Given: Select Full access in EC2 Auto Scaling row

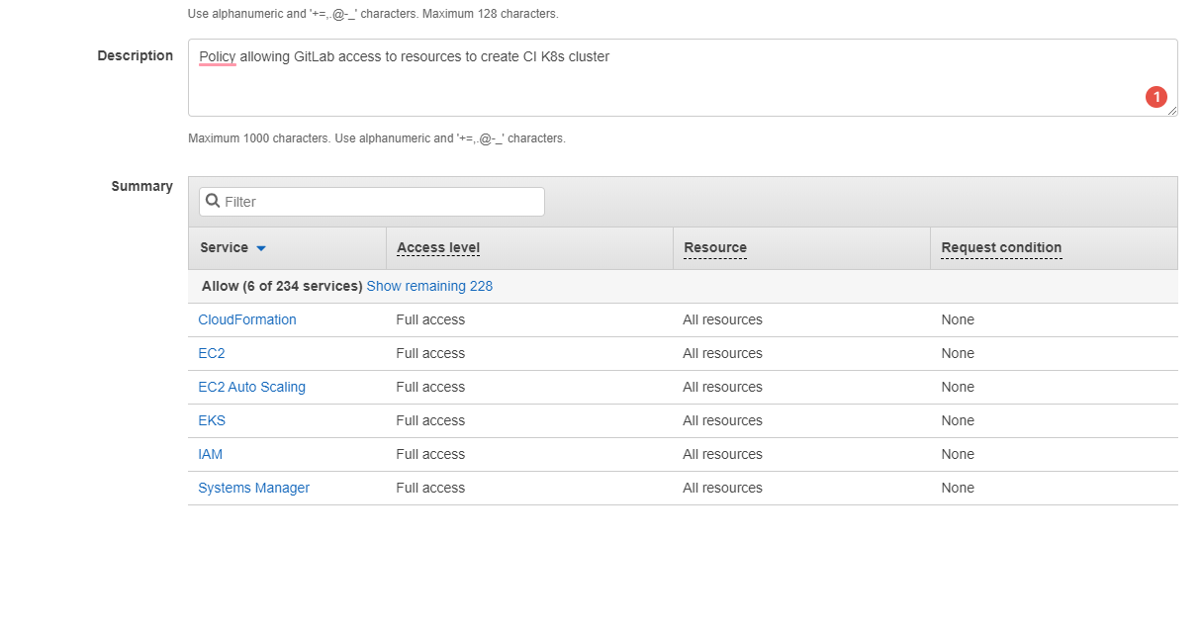Looking at the screenshot, I should point(430,387).
